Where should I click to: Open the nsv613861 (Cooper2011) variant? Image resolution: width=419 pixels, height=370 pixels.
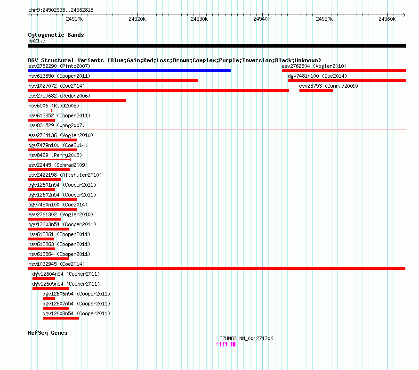point(59,234)
